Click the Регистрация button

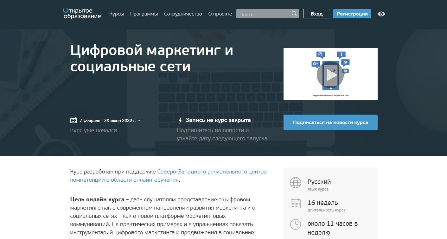(x=352, y=14)
